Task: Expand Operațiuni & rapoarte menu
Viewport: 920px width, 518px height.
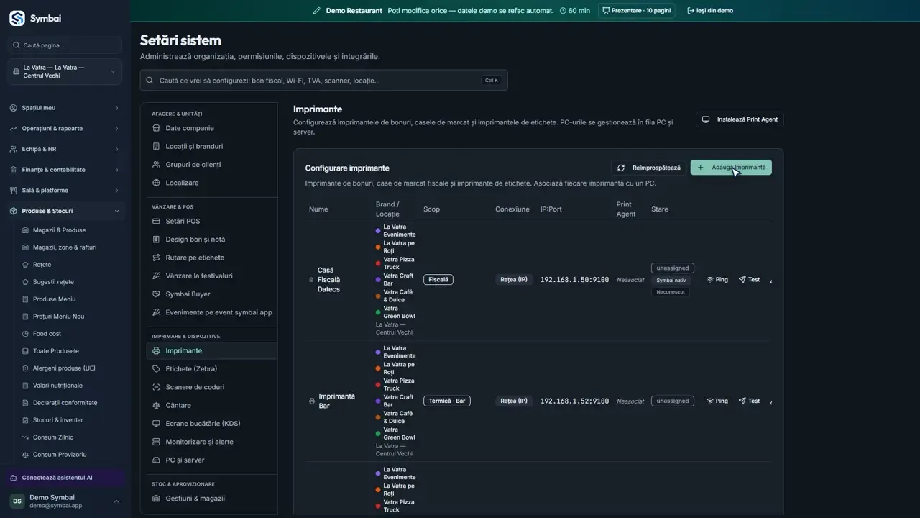Action: tap(65, 129)
